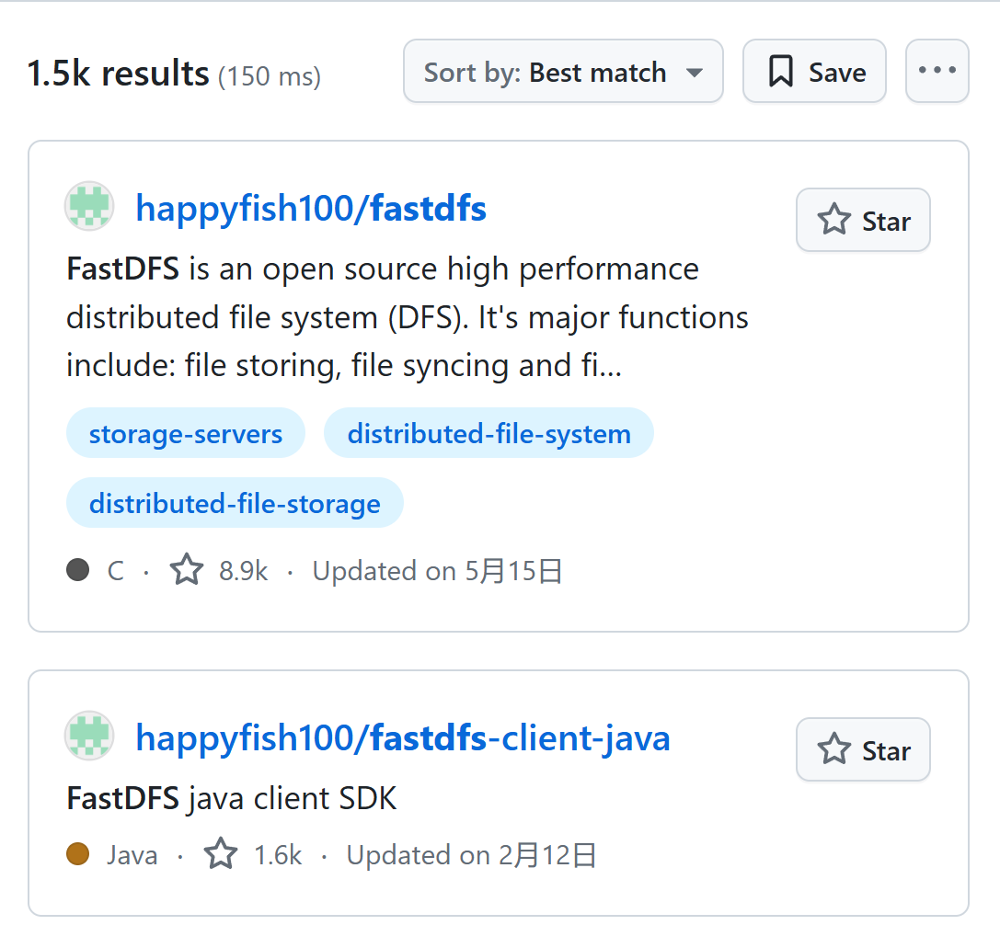Viewport: 1000px width, 948px height.
Task: Click the Java language color dot
Action: pos(78,853)
